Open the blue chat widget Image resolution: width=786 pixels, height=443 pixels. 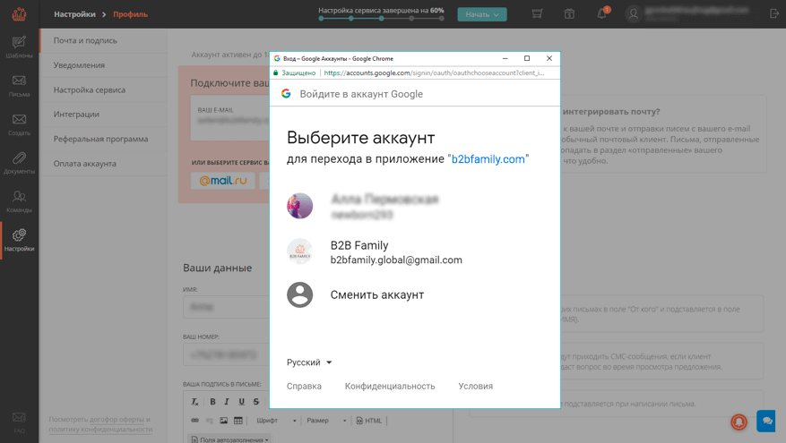766,421
